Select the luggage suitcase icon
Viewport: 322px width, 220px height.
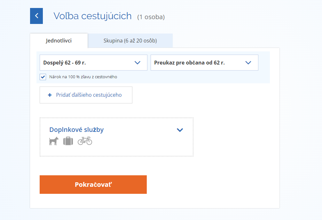click(x=68, y=141)
